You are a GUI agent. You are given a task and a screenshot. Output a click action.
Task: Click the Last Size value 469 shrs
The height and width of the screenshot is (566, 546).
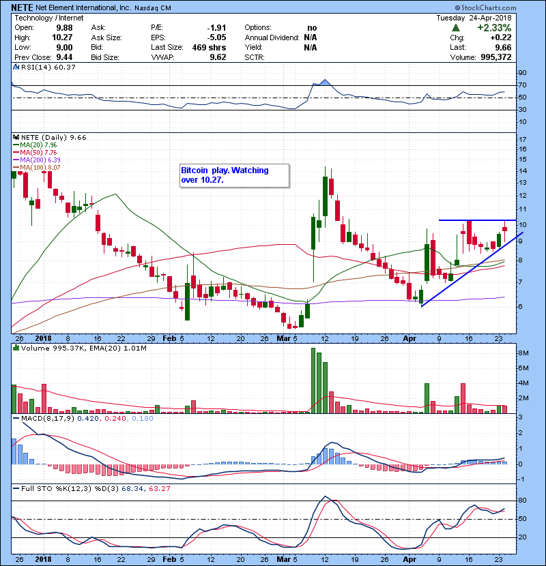pyautogui.click(x=210, y=47)
